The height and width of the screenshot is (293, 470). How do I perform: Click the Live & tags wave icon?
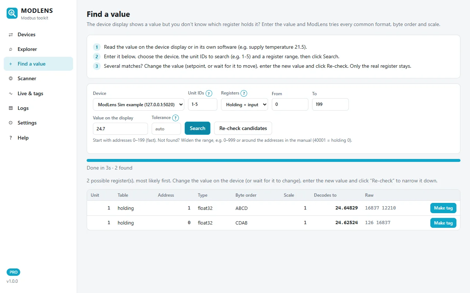click(11, 94)
